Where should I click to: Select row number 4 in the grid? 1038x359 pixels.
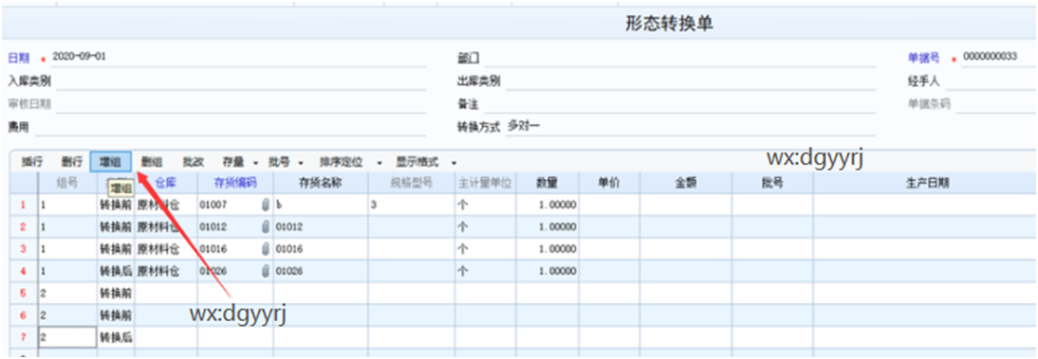coord(23,271)
